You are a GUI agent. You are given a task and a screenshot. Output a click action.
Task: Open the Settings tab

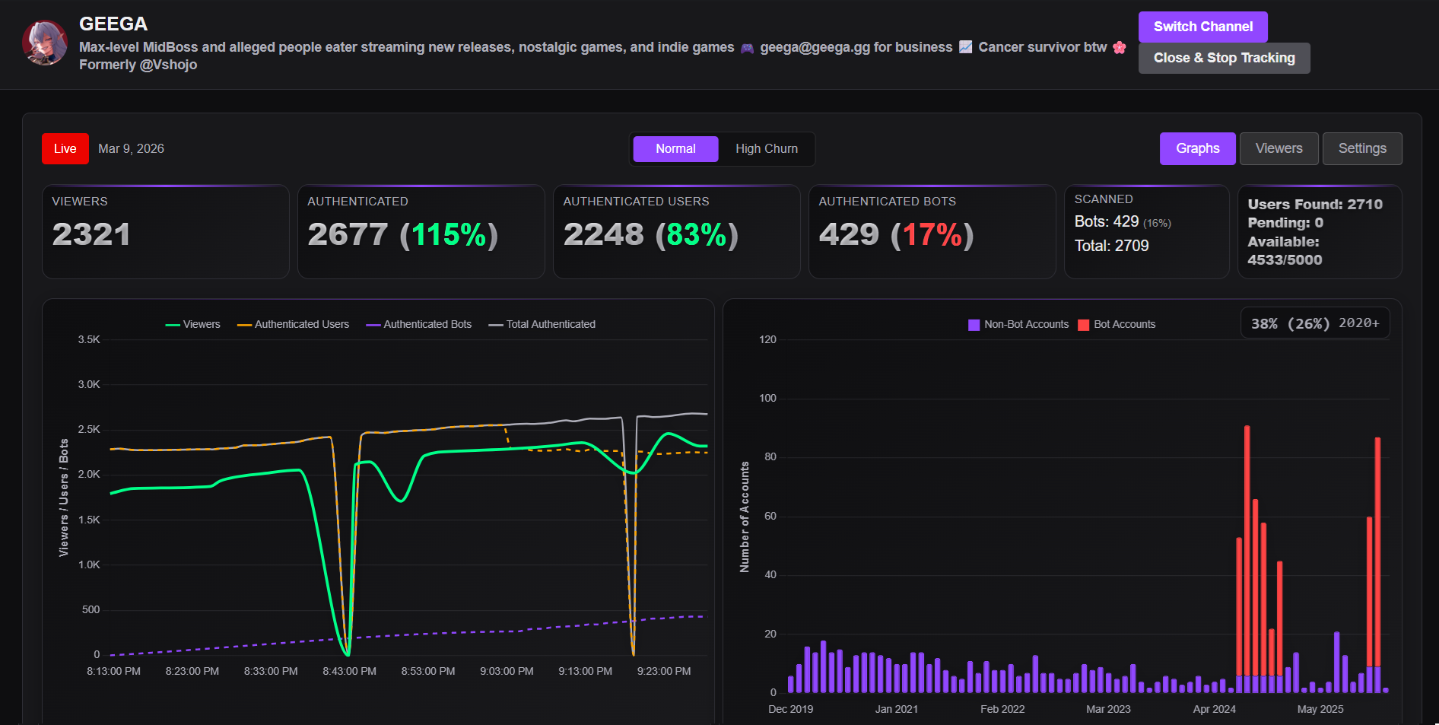(x=1362, y=148)
